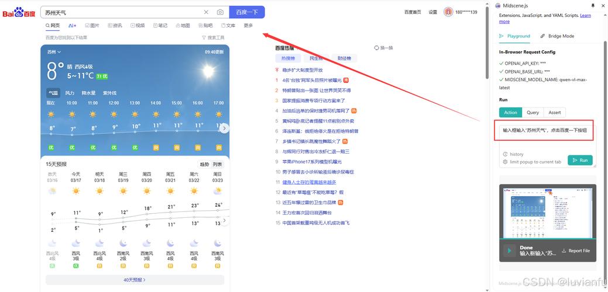This screenshot has width=608, height=292.
Task: Pin the Midscene.js side panel
Action: click(x=592, y=5)
